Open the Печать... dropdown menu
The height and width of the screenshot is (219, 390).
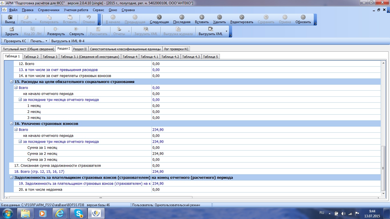click(x=39, y=41)
